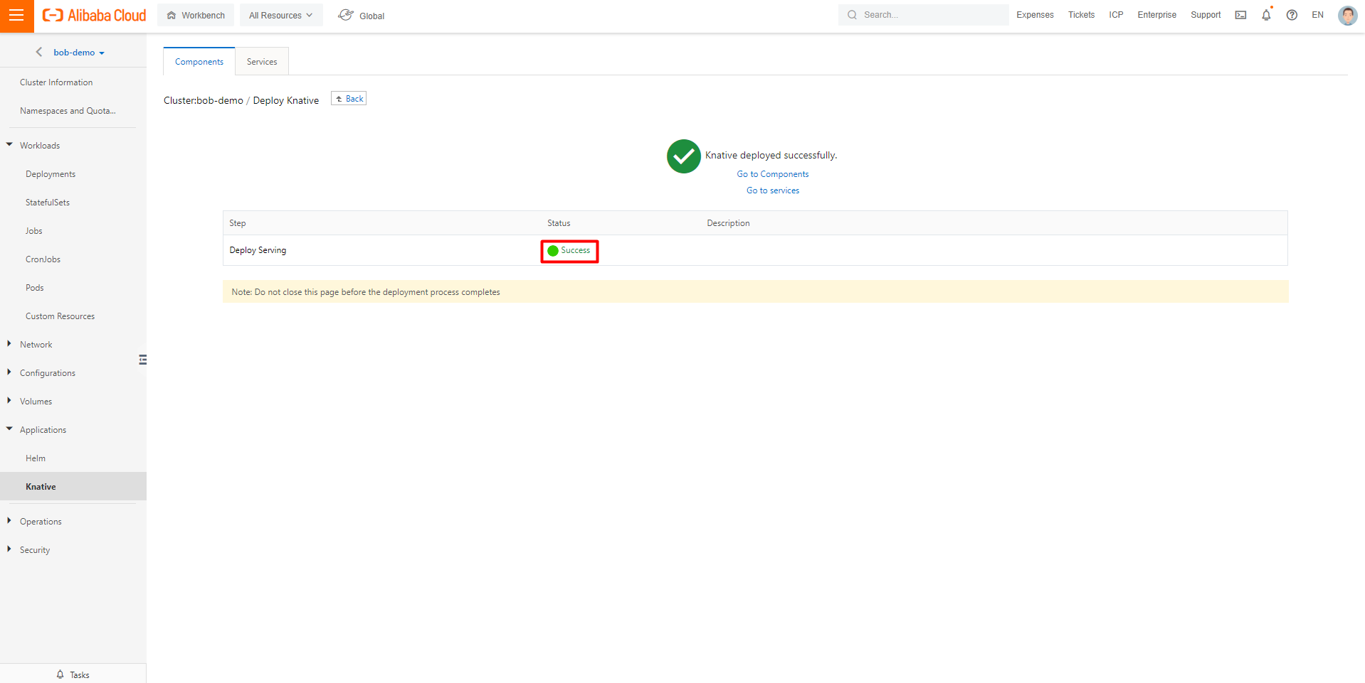Open Custom Resources in sidebar

coord(60,316)
